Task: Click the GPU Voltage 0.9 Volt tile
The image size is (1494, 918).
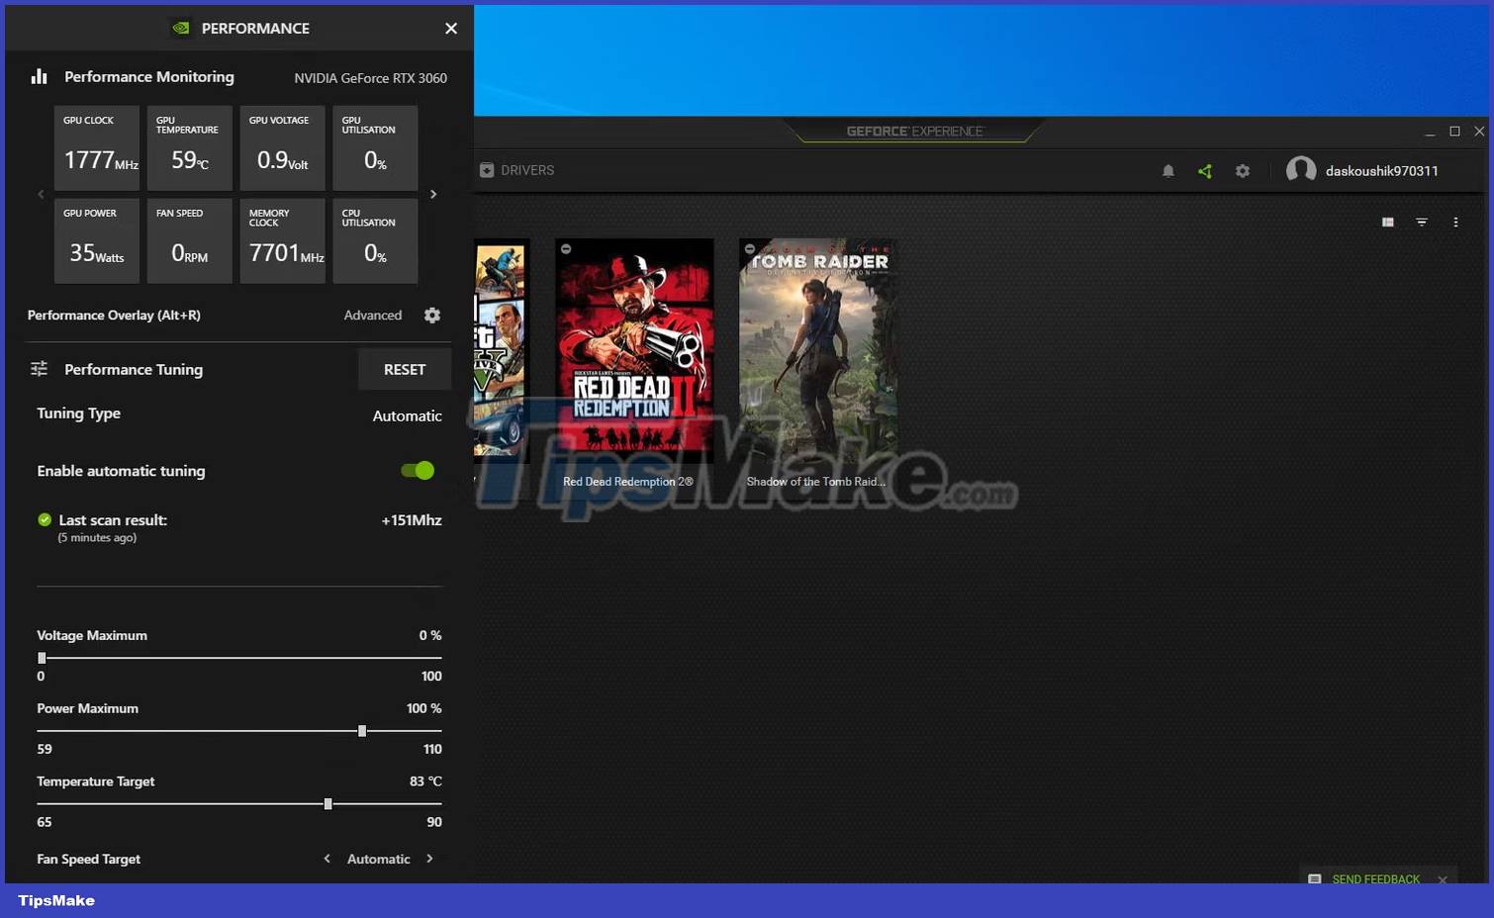Action: [282, 148]
